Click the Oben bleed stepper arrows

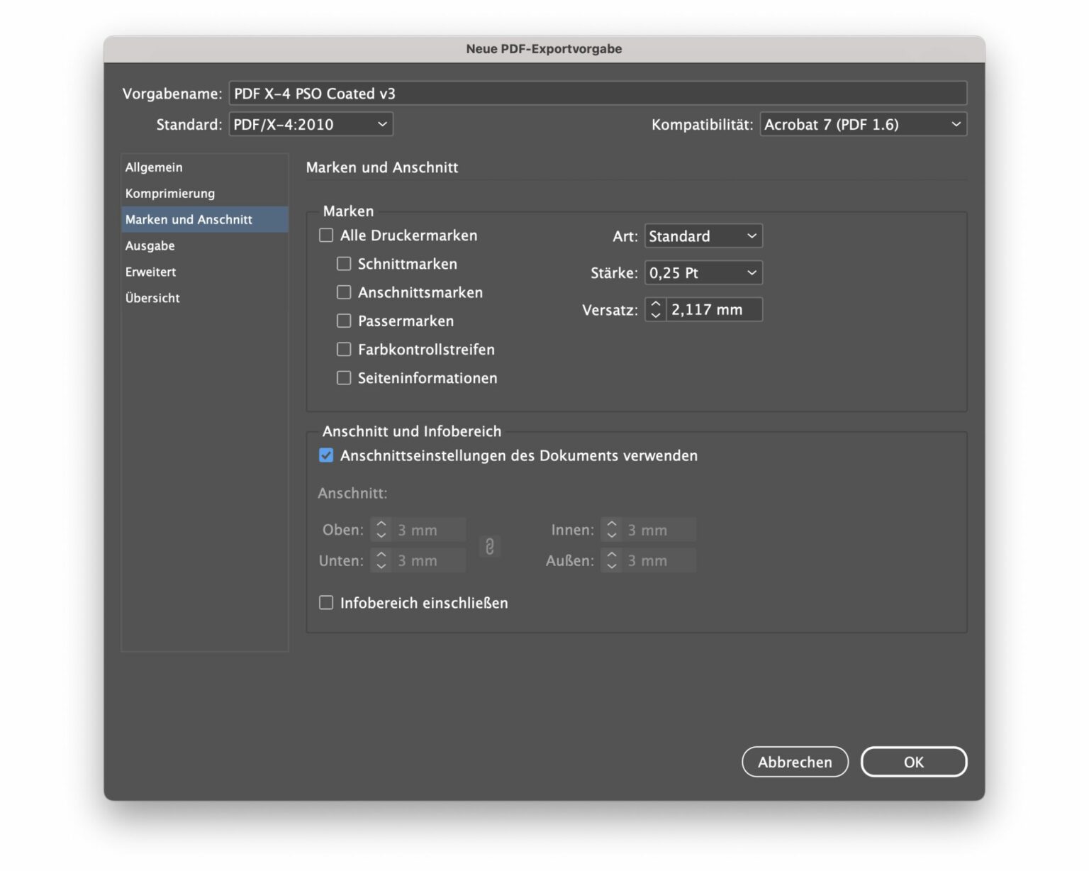[x=381, y=530]
